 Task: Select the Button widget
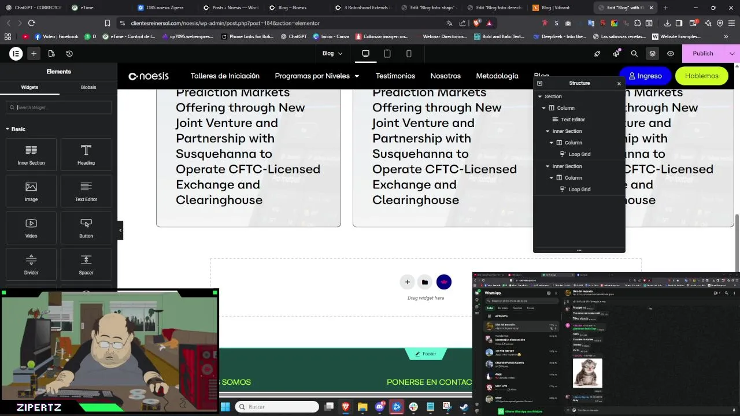[86, 227]
